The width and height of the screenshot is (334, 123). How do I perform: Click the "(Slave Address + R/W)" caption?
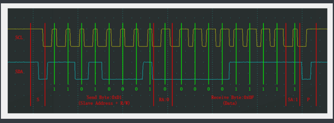pos(104,103)
